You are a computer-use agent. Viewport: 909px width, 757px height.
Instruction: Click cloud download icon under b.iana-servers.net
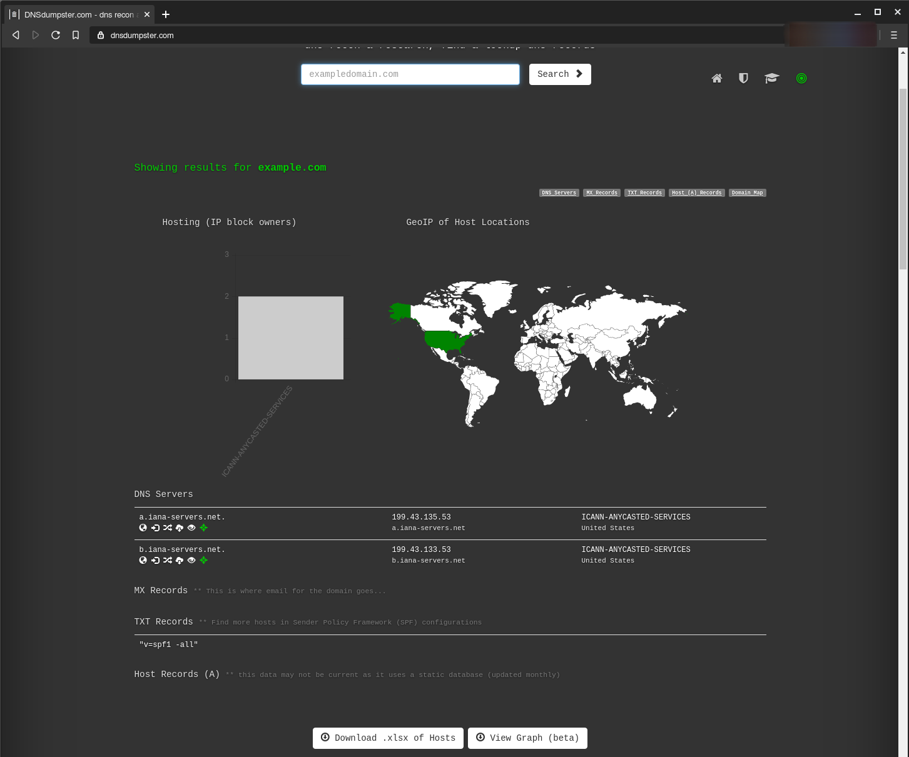point(180,560)
